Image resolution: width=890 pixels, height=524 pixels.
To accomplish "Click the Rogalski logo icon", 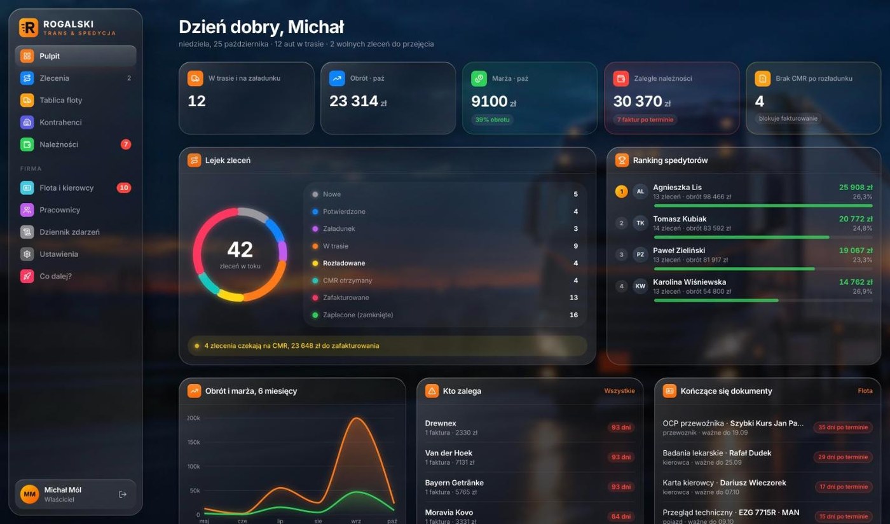I will click(x=29, y=27).
